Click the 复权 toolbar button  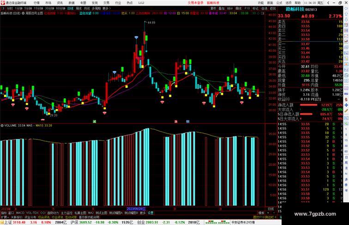213,8
